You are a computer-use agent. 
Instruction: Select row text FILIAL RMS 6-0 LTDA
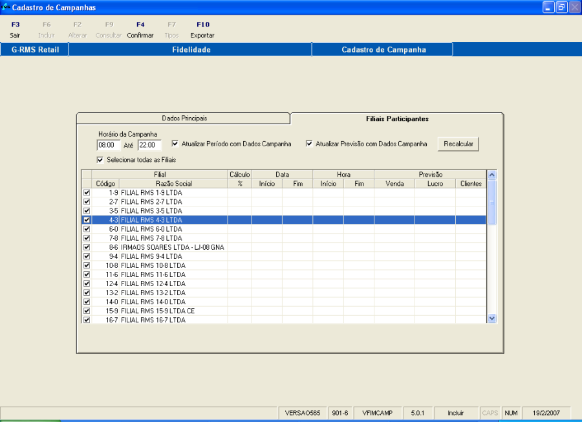click(x=151, y=229)
